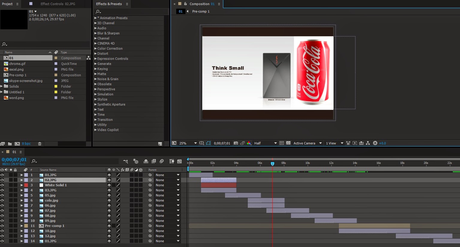Viewport: 460px width, 247px height.
Task: Switch to the Effect Controls 02.JPG tab
Action: (58, 4)
